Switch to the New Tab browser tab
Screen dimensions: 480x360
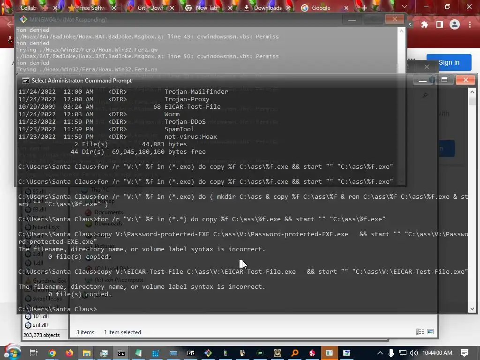click(206, 8)
